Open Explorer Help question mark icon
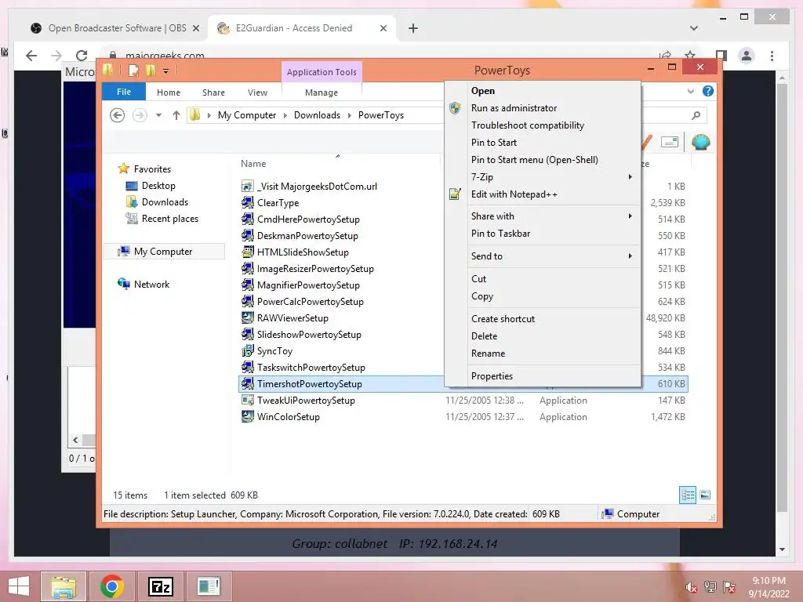The image size is (803, 602). click(708, 91)
